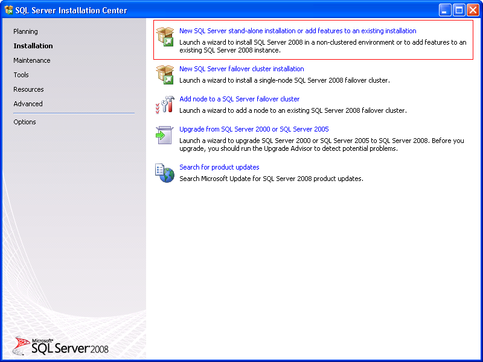Launch New SQL Server stand-alone installation link

coord(298,31)
